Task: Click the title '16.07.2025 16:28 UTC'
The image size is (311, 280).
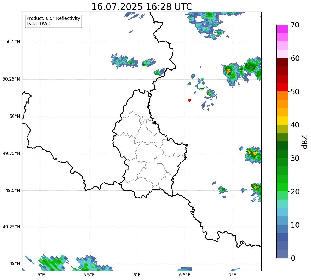Action: pos(142,7)
